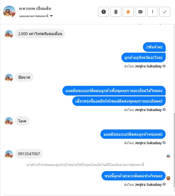Mark conversation done with checkmark
The image size is (175, 196).
[165, 12]
